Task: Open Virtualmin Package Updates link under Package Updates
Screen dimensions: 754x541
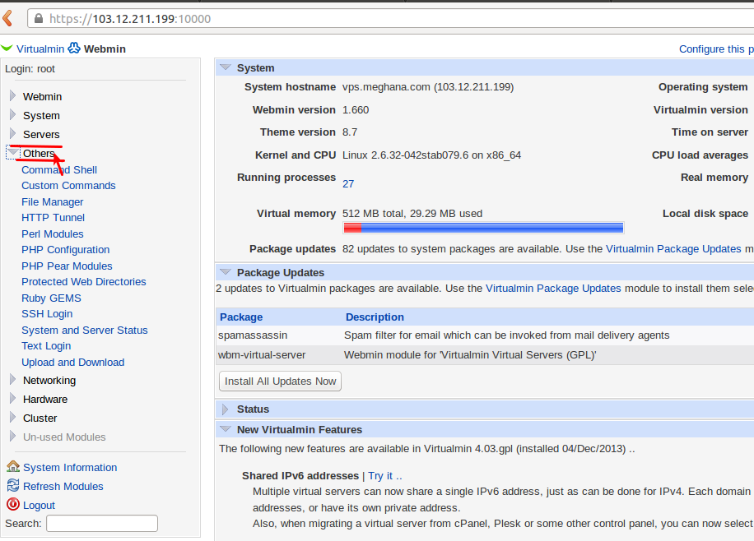Action: coord(553,289)
